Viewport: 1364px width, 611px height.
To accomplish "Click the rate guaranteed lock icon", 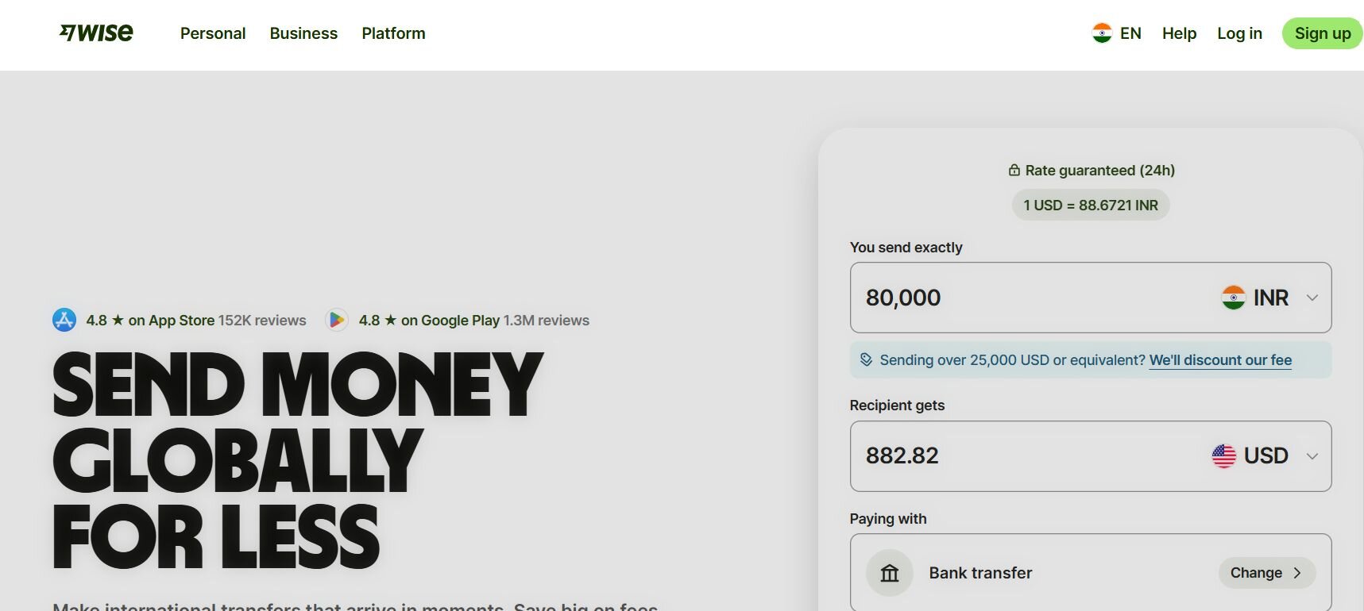I will pyautogui.click(x=1014, y=171).
